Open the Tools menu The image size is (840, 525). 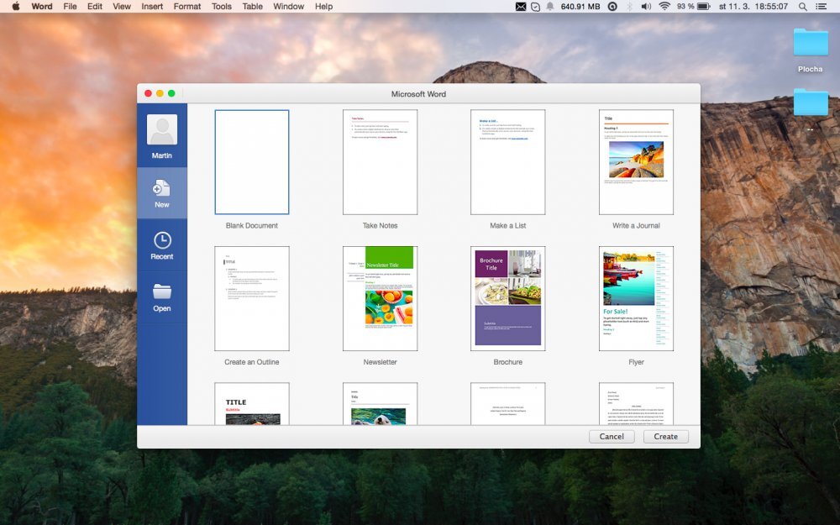tap(221, 7)
